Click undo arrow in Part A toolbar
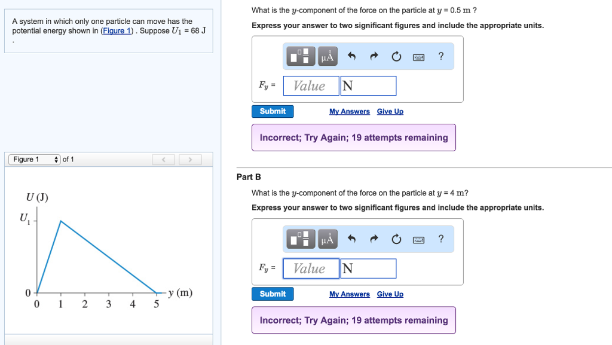The height and width of the screenshot is (345, 612). [352, 57]
